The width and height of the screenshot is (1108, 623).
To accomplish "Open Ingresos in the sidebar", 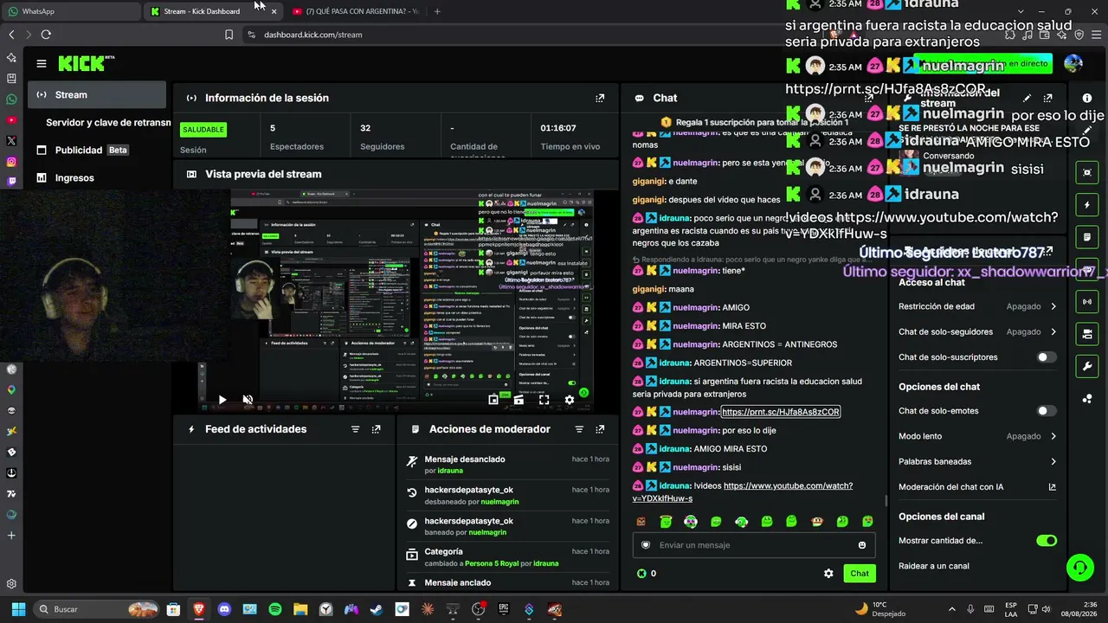I will [x=97, y=177].
